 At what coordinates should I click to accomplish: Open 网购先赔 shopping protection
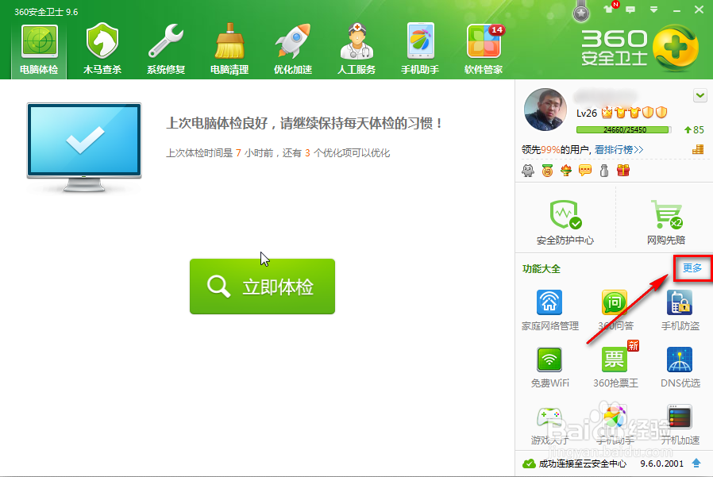(x=665, y=218)
